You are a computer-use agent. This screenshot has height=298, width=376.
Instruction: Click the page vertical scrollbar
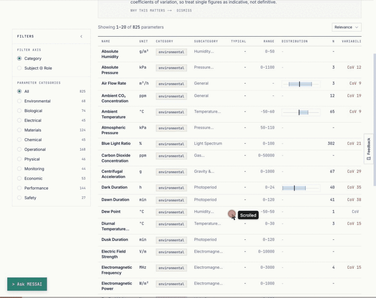click(x=375, y=119)
